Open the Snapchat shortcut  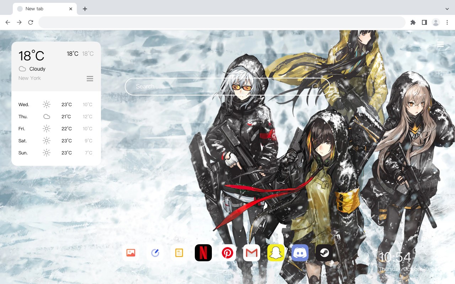276,253
